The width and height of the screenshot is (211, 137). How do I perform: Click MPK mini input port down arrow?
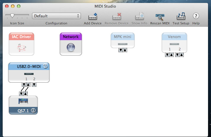point(121,50)
